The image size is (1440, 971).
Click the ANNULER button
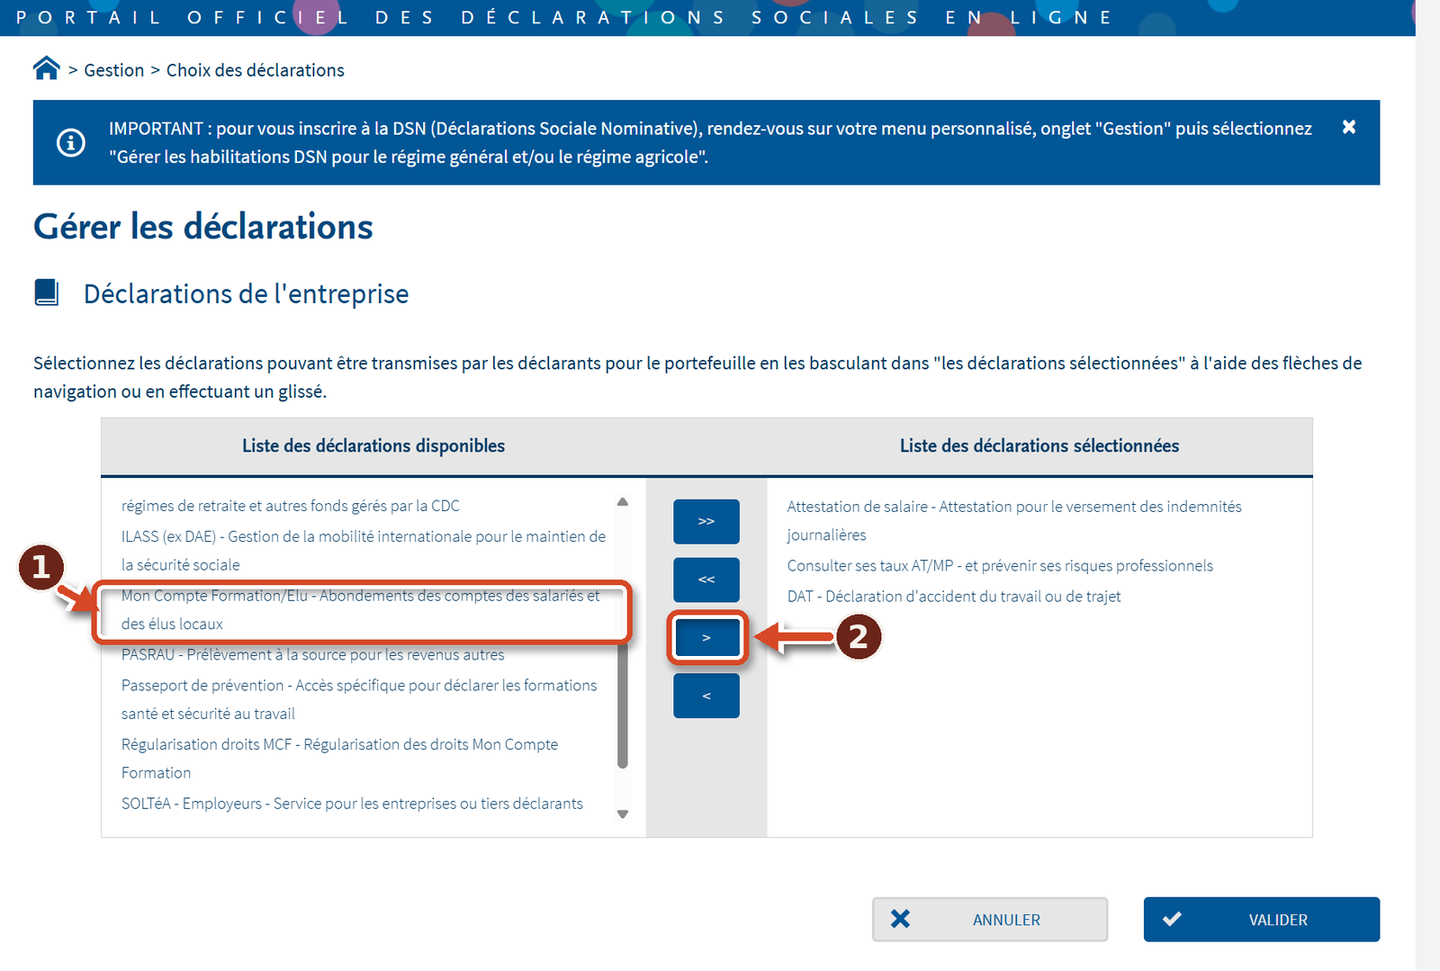point(990,920)
